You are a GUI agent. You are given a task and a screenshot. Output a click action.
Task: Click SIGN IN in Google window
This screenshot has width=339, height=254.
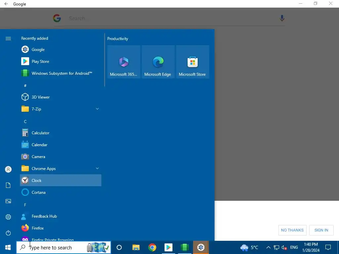[x=321, y=230]
